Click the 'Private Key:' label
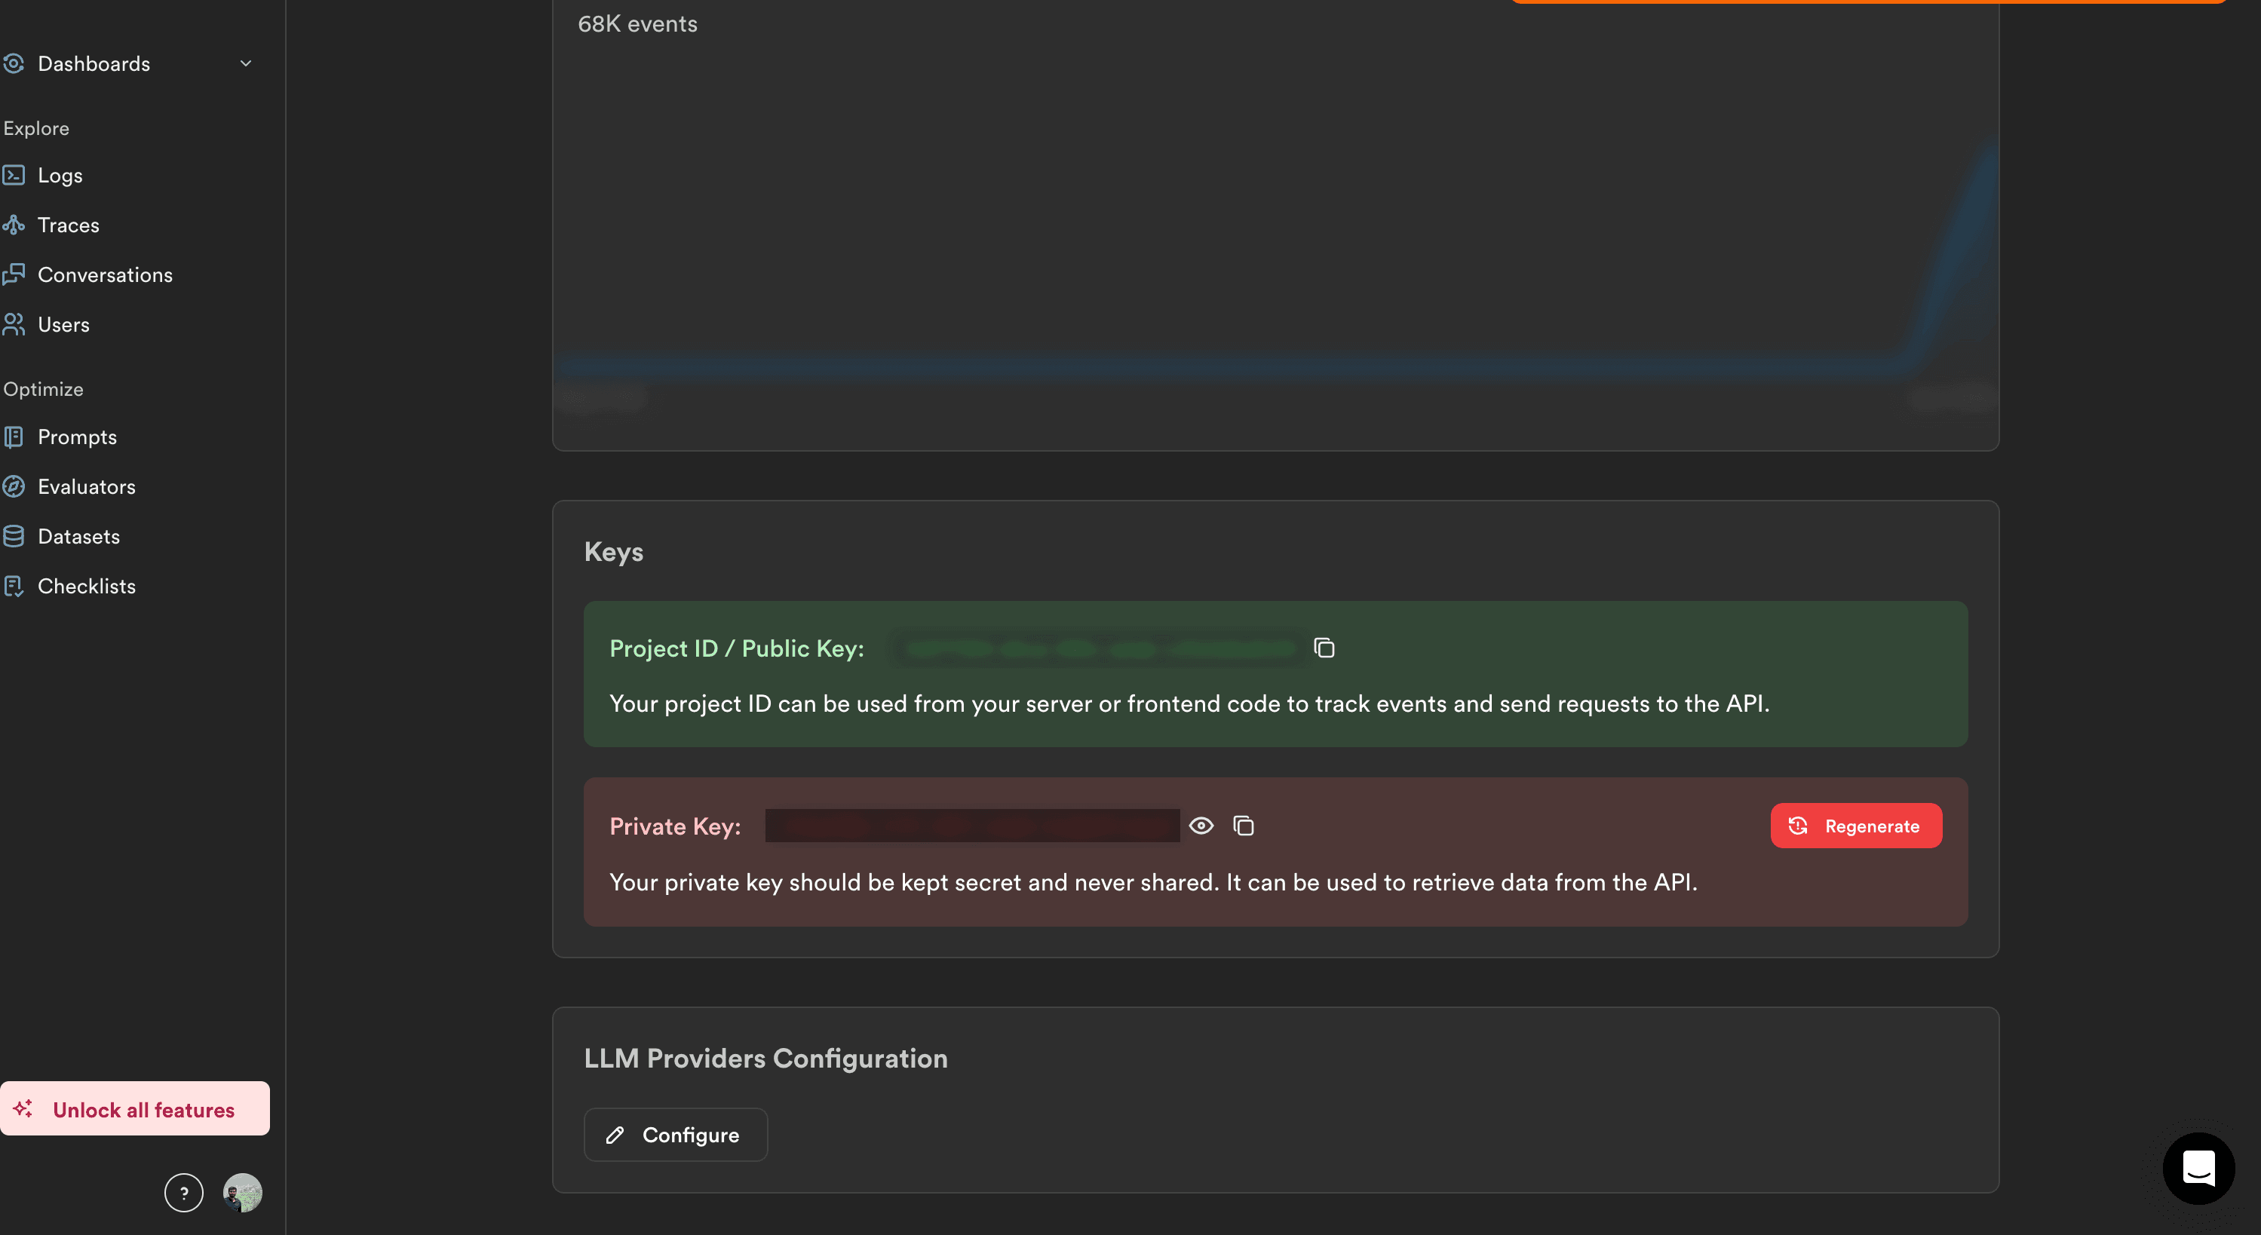 (x=675, y=826)
